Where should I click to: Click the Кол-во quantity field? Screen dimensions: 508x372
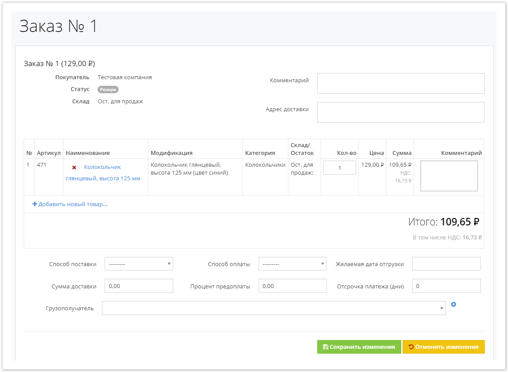tap(340, 168)
